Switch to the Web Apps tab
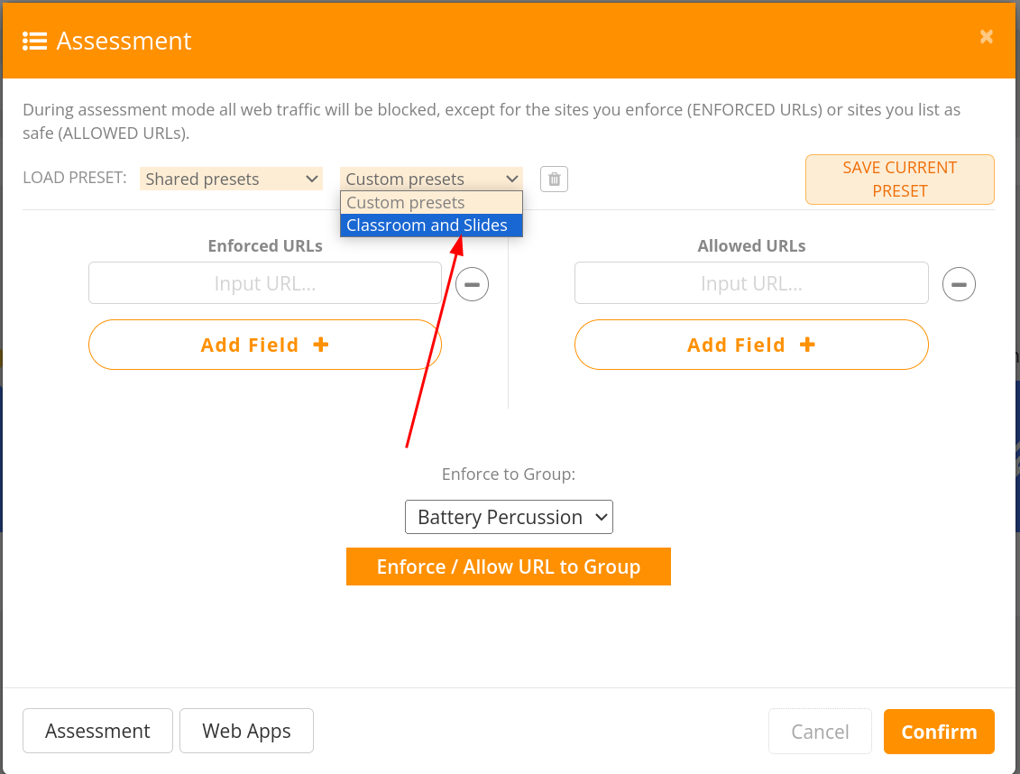This screenshot has height=774, width=1020. click(246, 731)
